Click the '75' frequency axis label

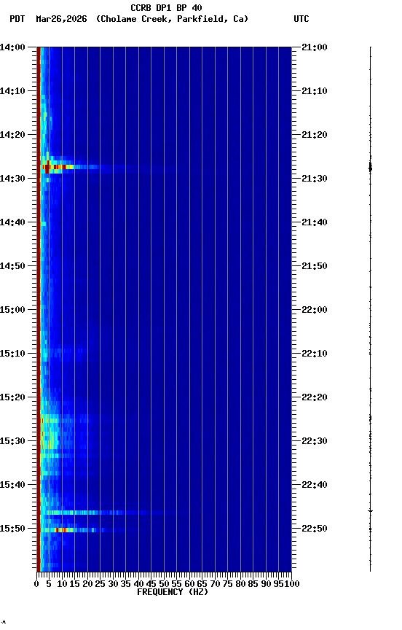pyautogui.click(x=227, y=584)
